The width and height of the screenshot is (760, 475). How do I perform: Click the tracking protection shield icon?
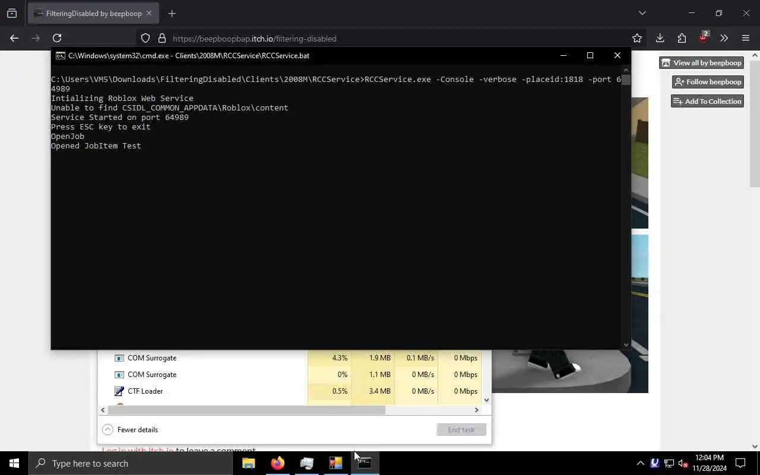pos(145,38)
